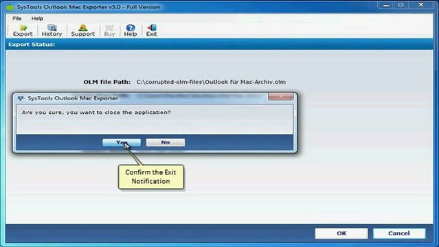The width and height of the screenshot is (439, 247).
Task: Click the OLM file path text
Action: (x=211, y=82)
